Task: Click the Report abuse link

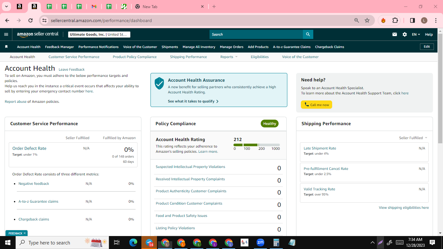Action: coord(16,101)
